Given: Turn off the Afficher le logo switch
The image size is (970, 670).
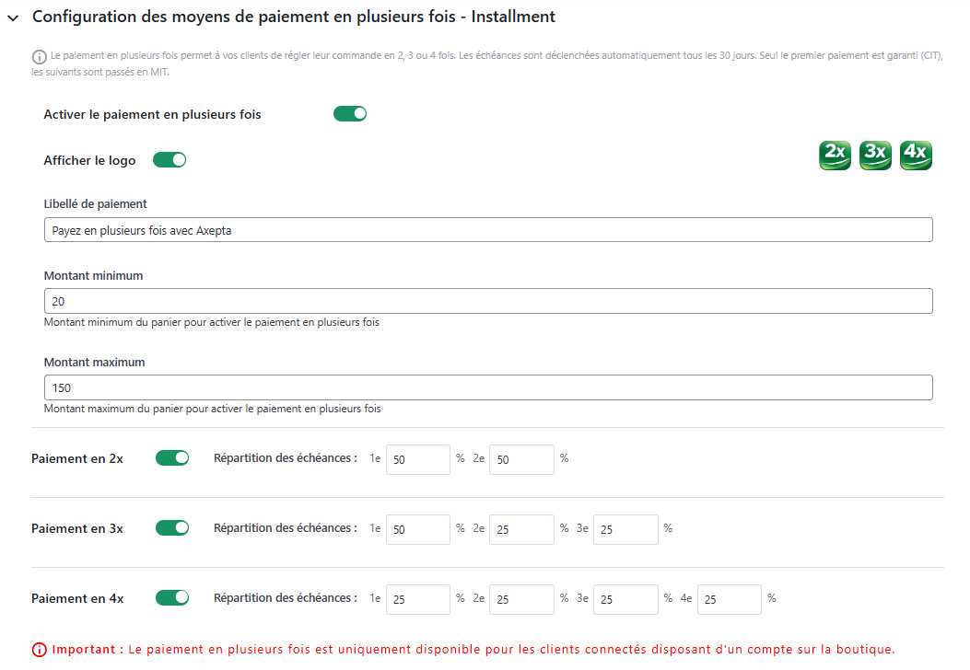Looking at the screenshot, I should [169, 160].
